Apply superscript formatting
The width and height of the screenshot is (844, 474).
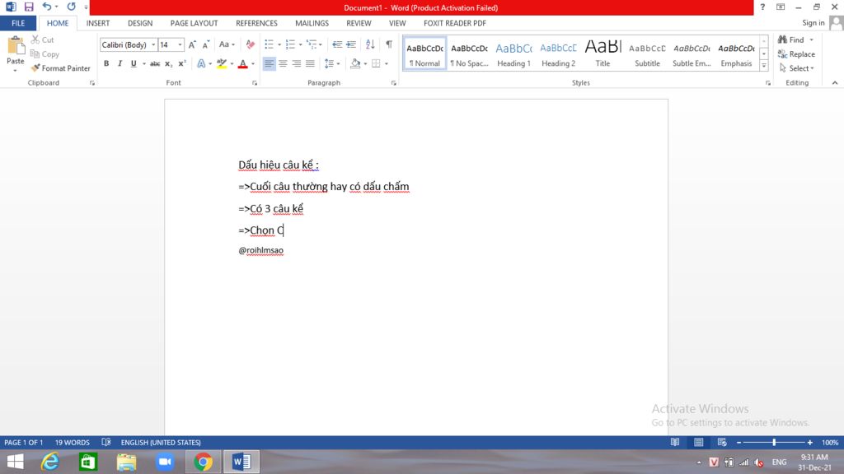[182, 63]
